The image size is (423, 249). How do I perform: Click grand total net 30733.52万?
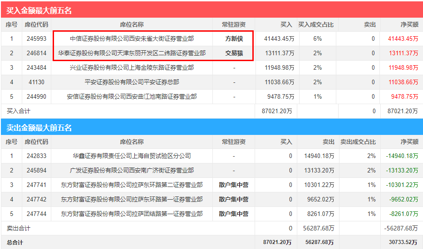403,242
